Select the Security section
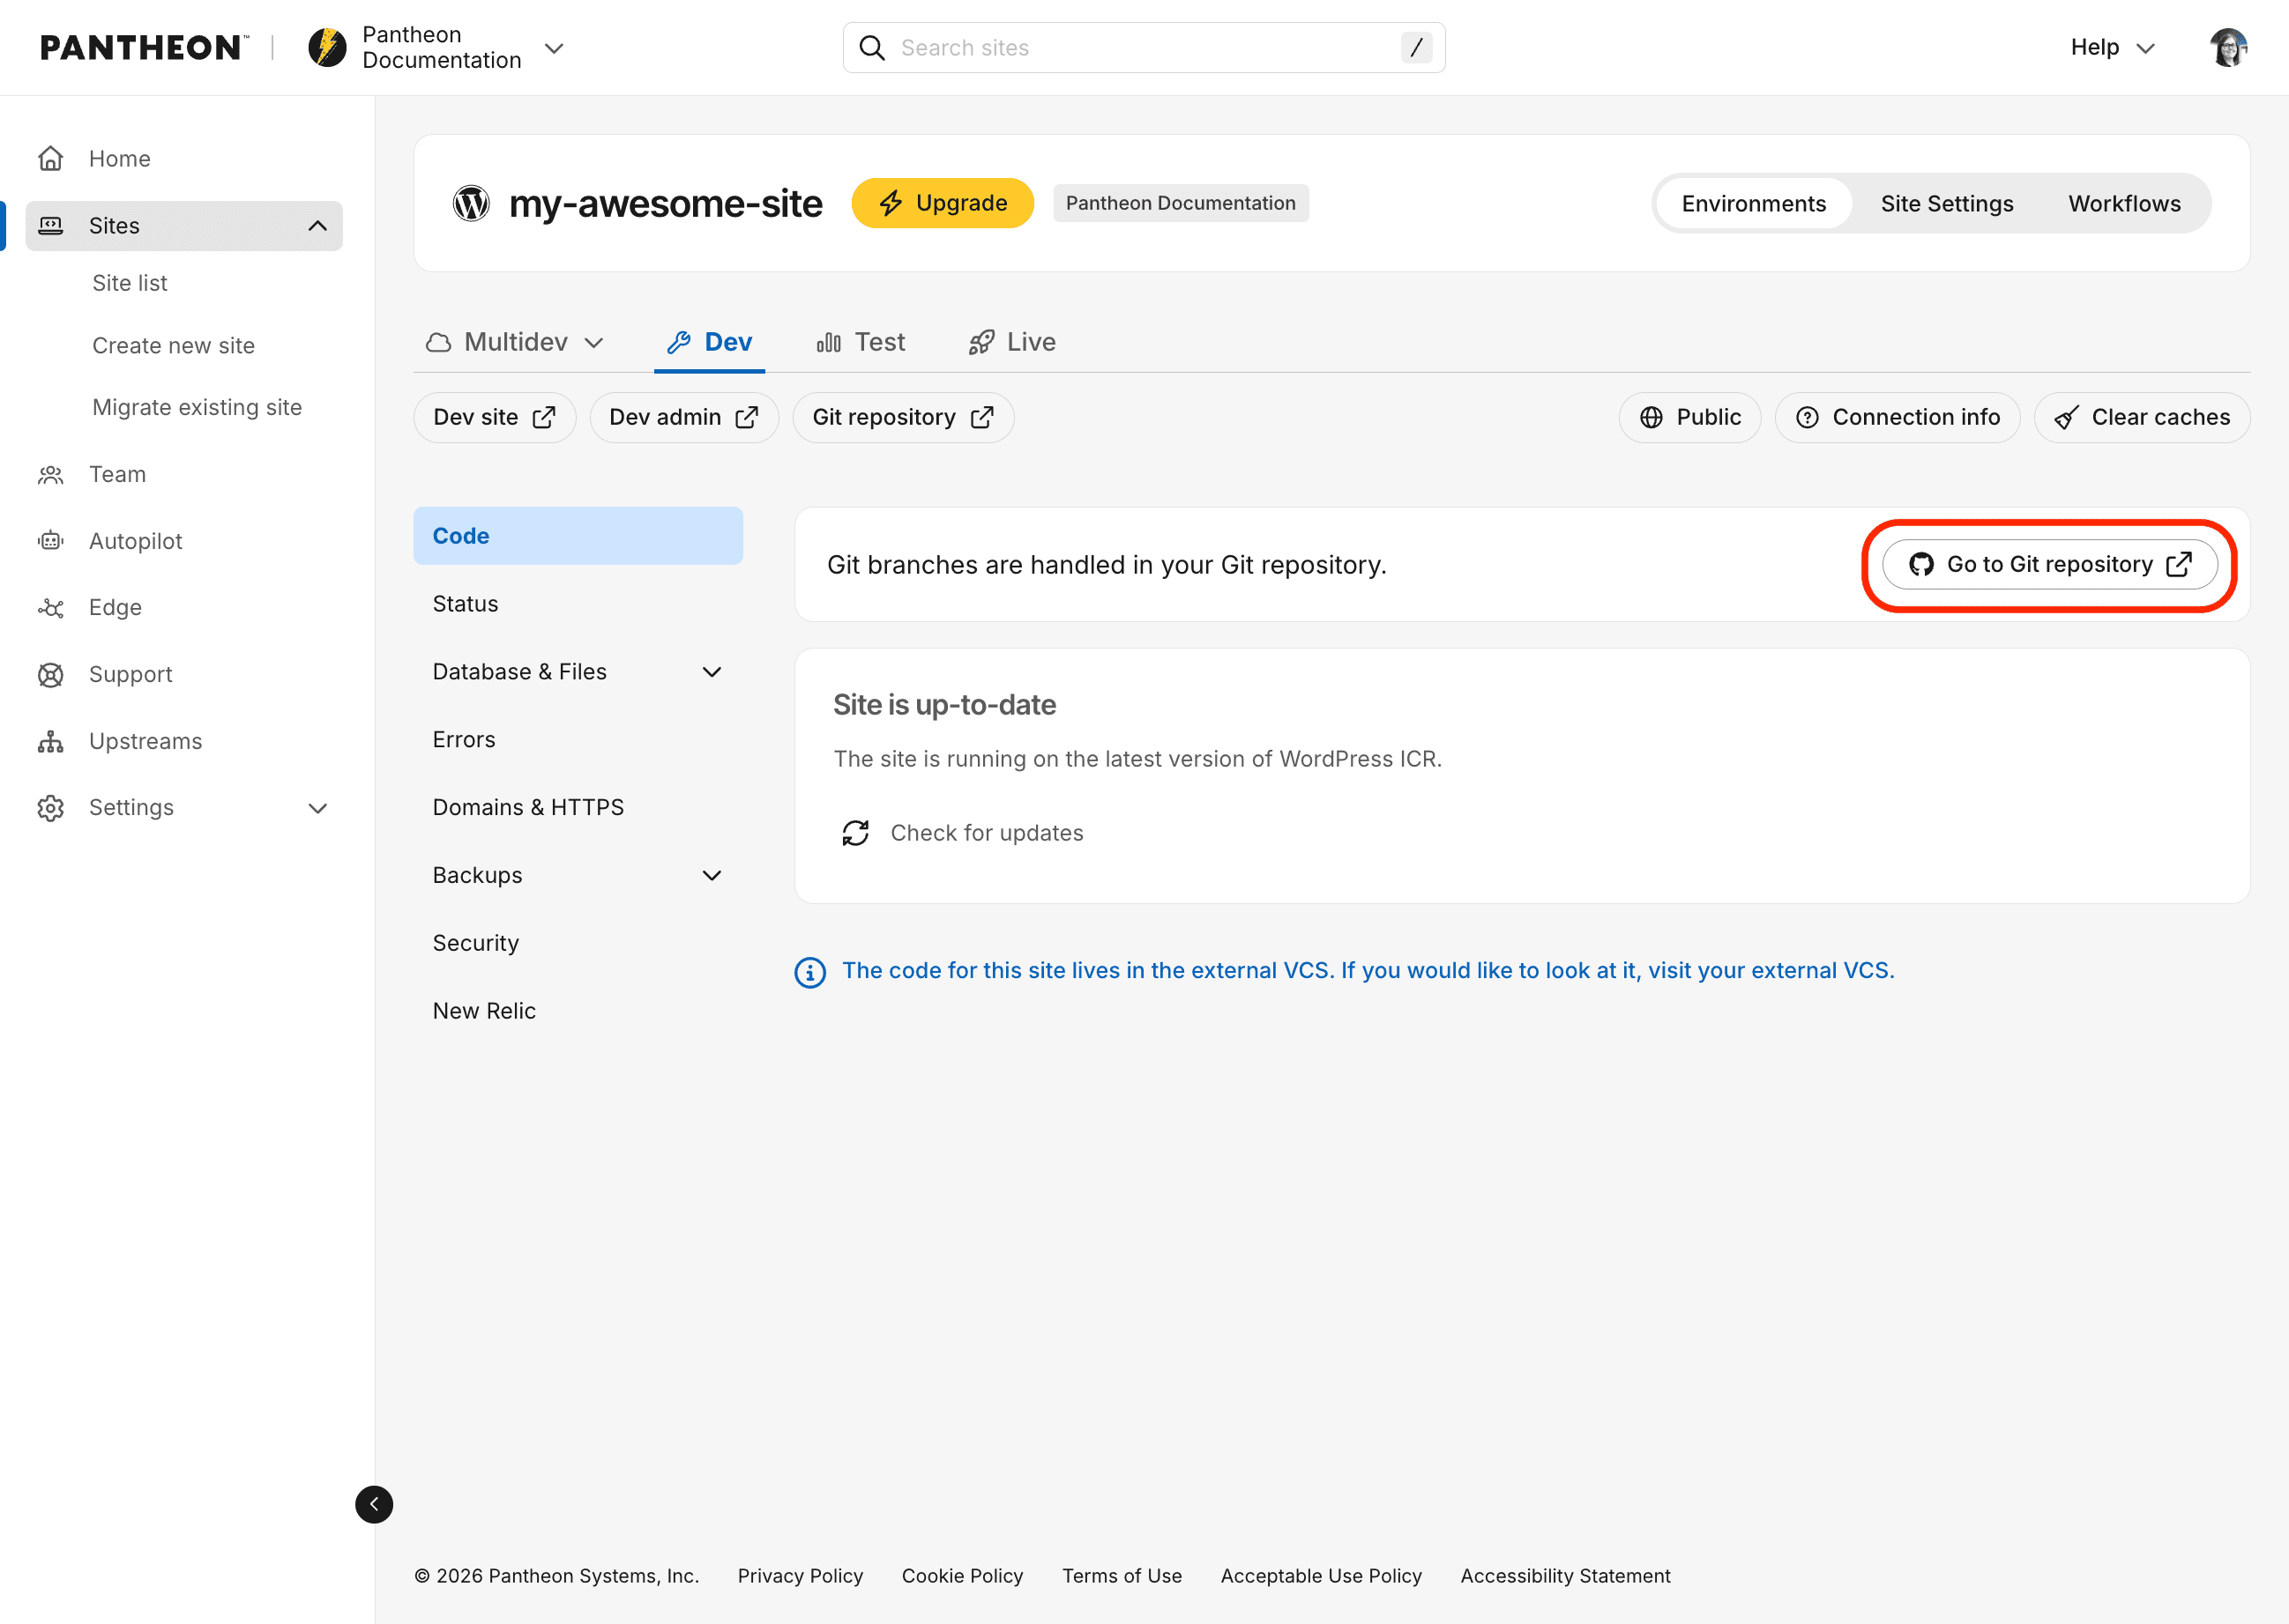The image size is (2289, 1624). point(578,944)
